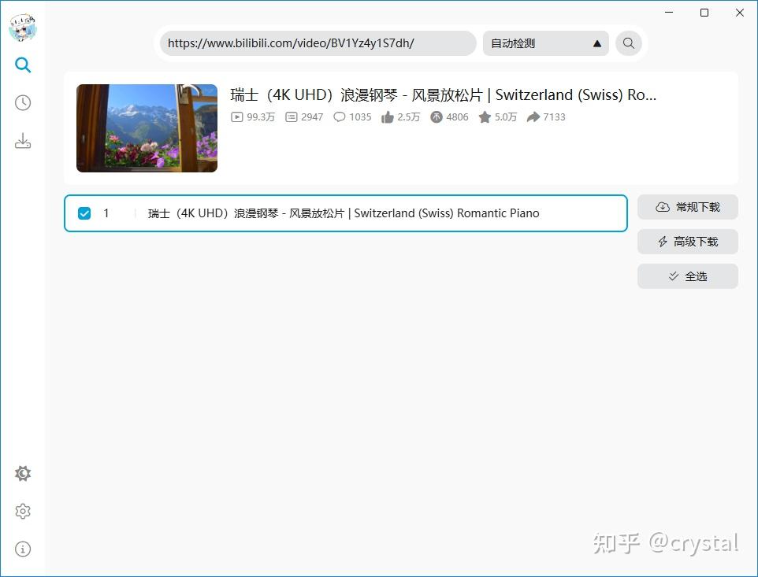This screenshot has height=577, width=758.
Task: Toggle the app theme using the sun icon
Action: [x=23, y=473]
